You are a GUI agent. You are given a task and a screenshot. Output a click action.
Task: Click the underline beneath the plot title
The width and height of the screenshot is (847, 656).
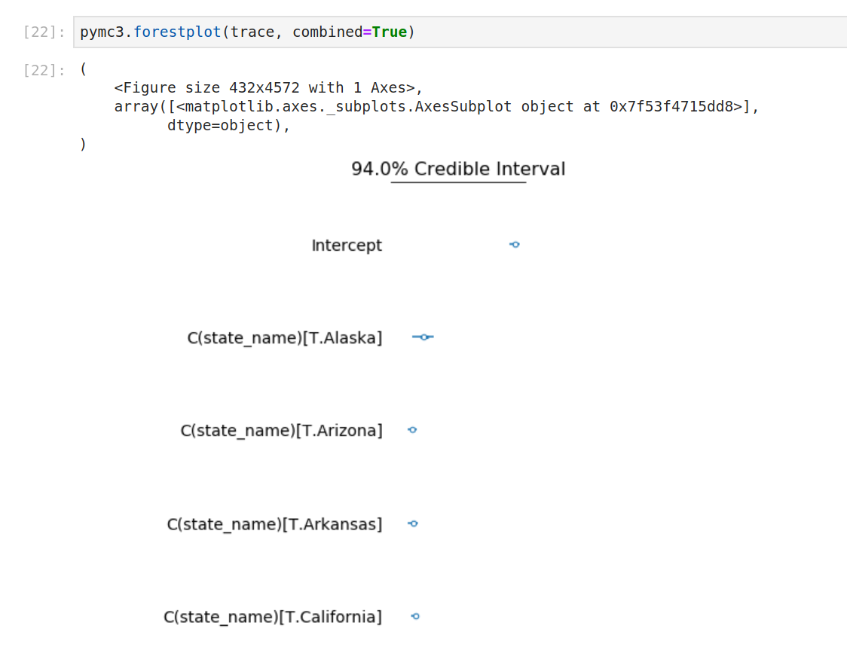(457, 183)
